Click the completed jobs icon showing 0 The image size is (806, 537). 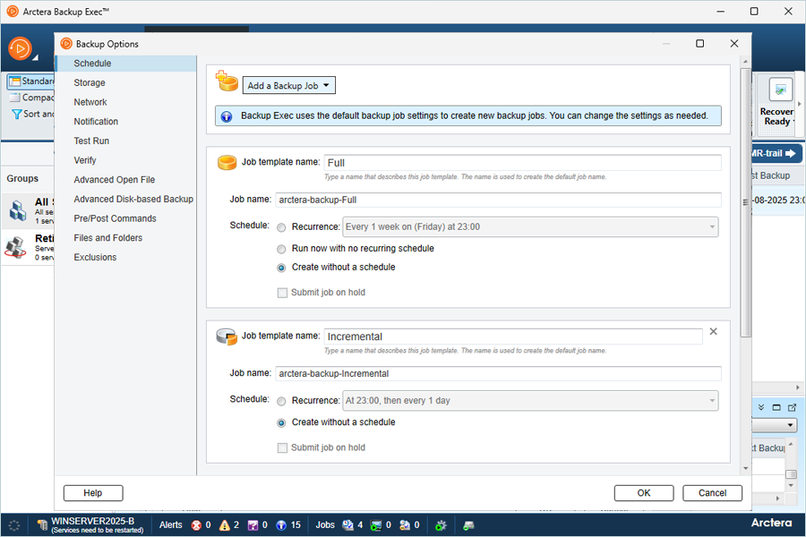pyautogui.click(x=405, y=525)
